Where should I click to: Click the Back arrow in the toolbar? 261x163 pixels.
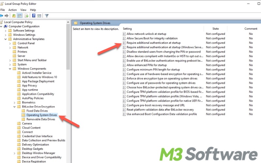[2, 15]
